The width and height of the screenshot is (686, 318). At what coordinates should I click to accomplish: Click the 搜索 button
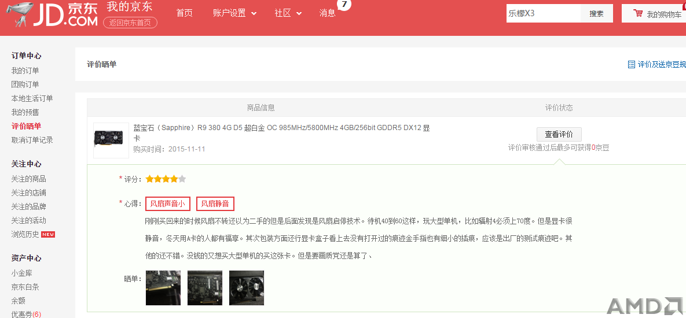[597, 13]
